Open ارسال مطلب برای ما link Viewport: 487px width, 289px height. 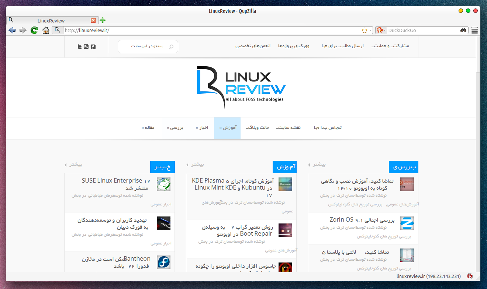click(x=342, y=46)
